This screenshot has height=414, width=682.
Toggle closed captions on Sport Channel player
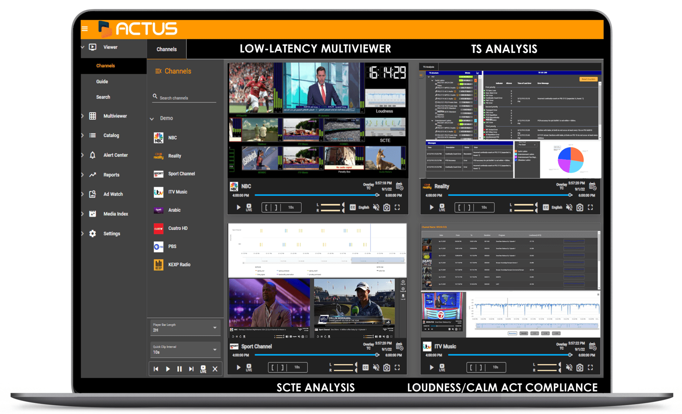coord(365,367)
